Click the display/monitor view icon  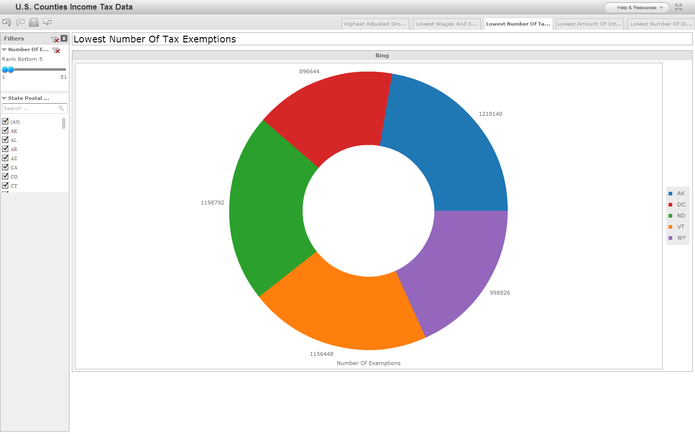[x=47, y=22]
